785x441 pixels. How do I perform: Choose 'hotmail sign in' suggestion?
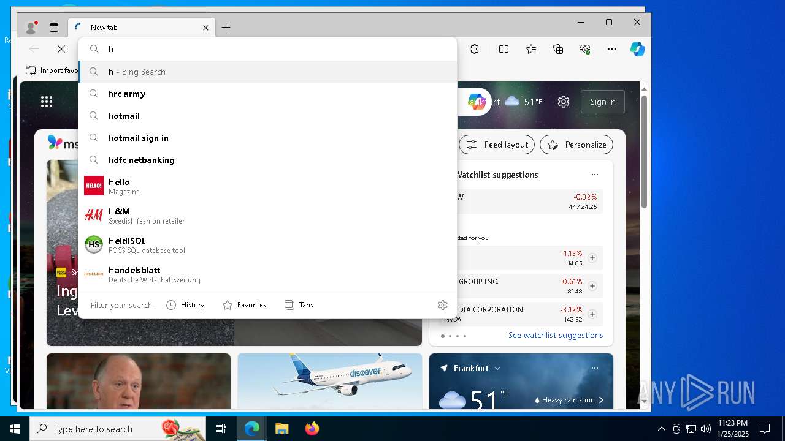pyautogui.click(x=268, y=138)
